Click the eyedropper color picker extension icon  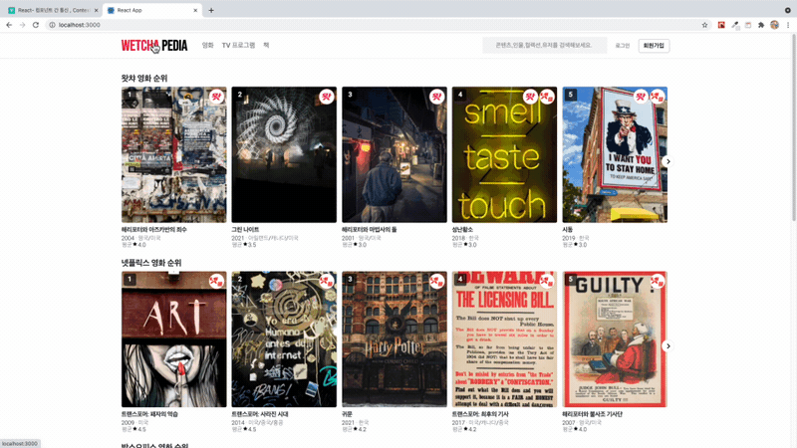click(735, 25)
